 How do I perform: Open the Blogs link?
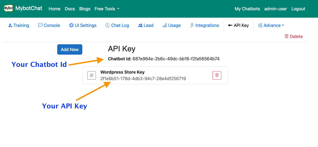click(x=85, y=9)
